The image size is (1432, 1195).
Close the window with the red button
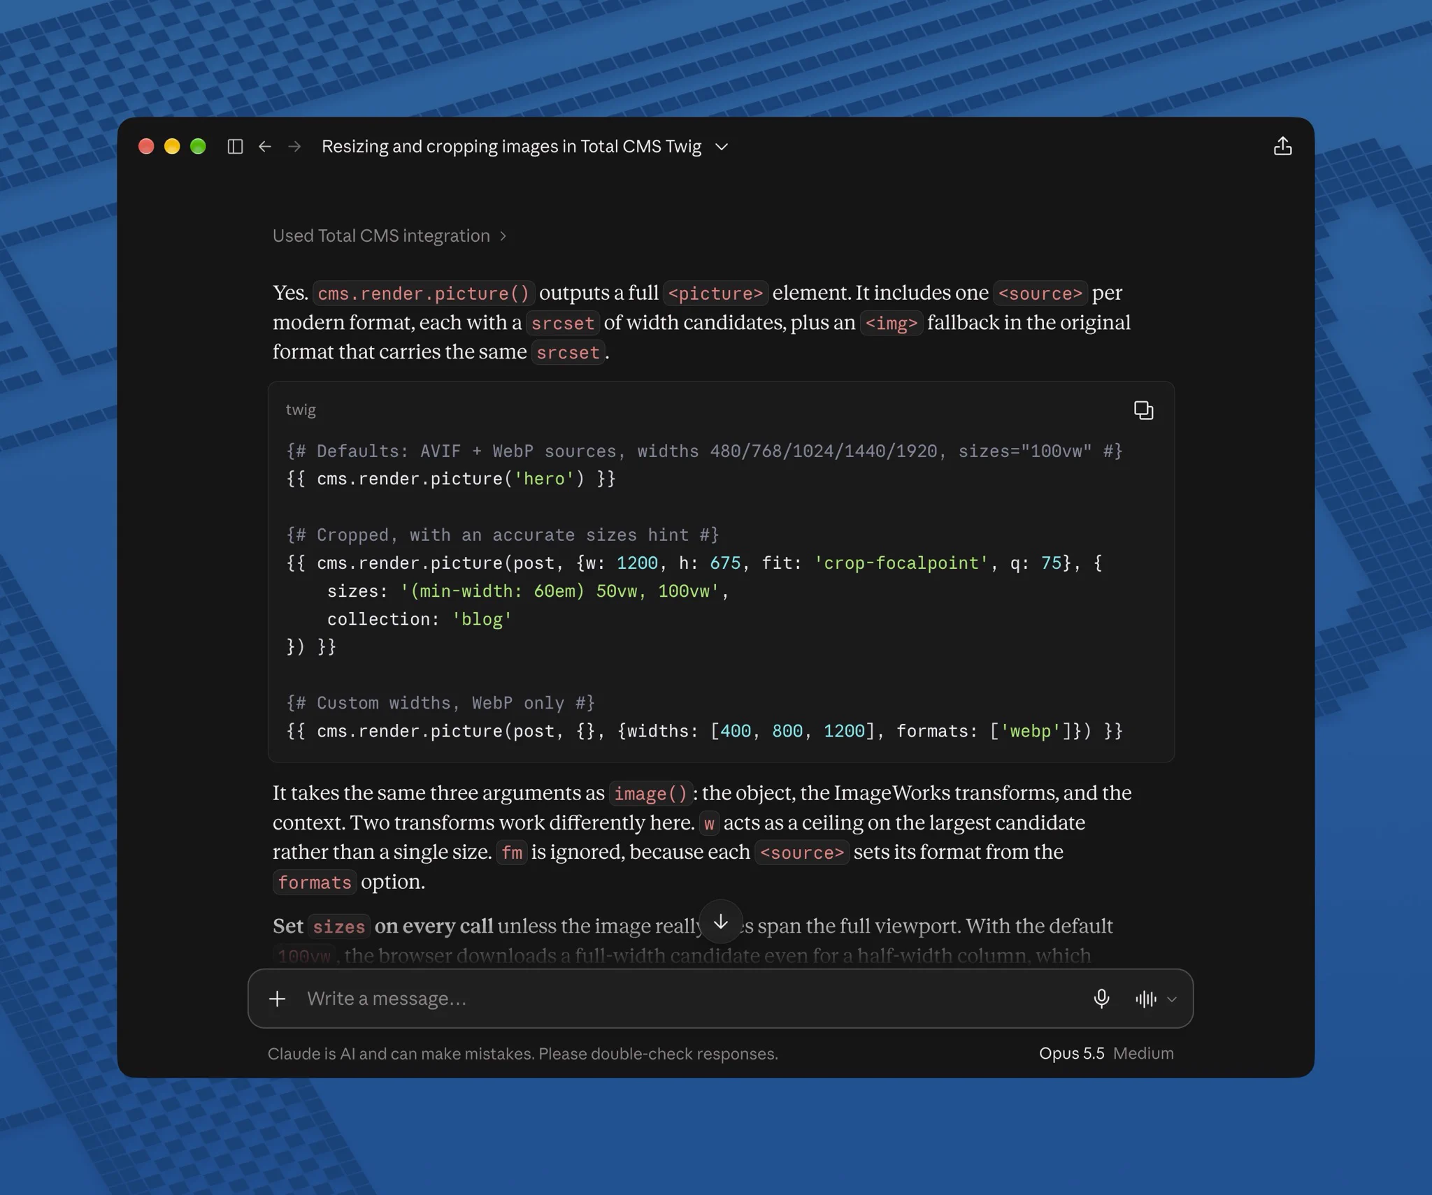coord(146,146)
